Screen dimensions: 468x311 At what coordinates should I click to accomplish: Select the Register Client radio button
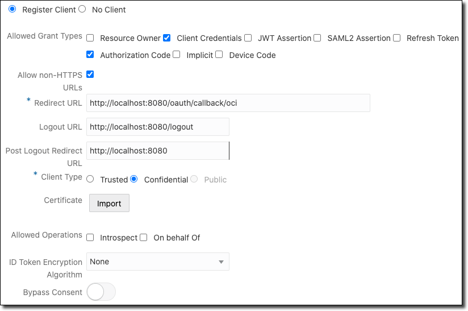(12, 9)
